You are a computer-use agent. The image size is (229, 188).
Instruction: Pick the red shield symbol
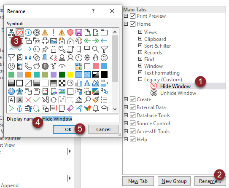[x=70, y=32]
